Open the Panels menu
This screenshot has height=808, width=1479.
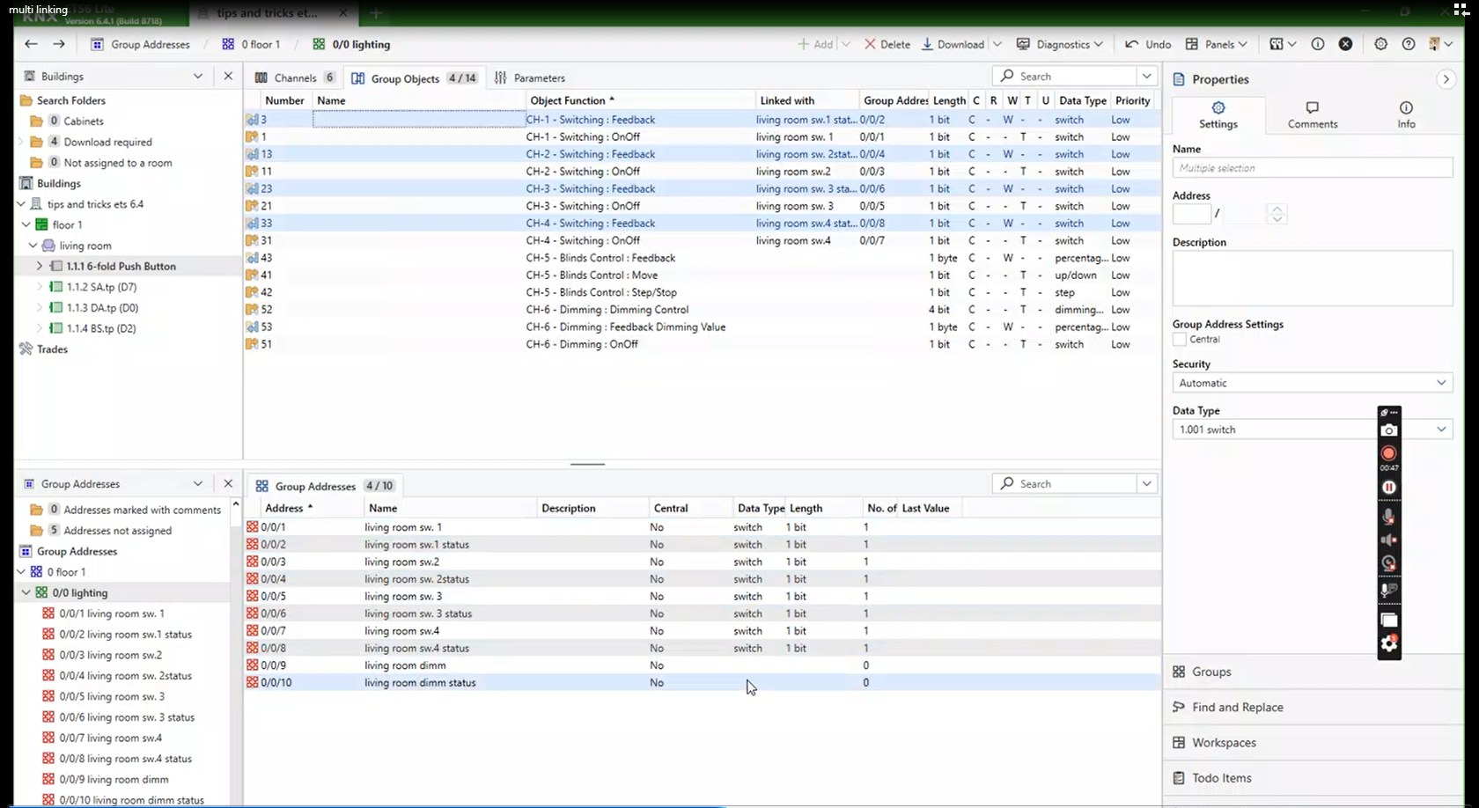click(x=1216, y=44)
